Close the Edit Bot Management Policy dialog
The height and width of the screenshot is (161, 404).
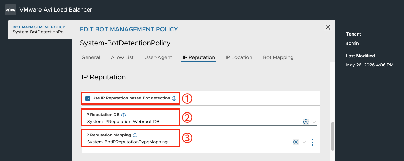pos(328,27)
